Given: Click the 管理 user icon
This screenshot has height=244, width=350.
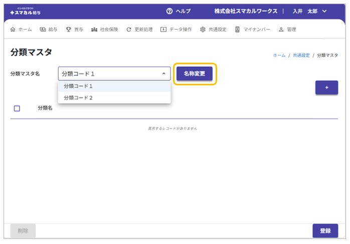Looking at the screenshot, I should click(281, 30).
